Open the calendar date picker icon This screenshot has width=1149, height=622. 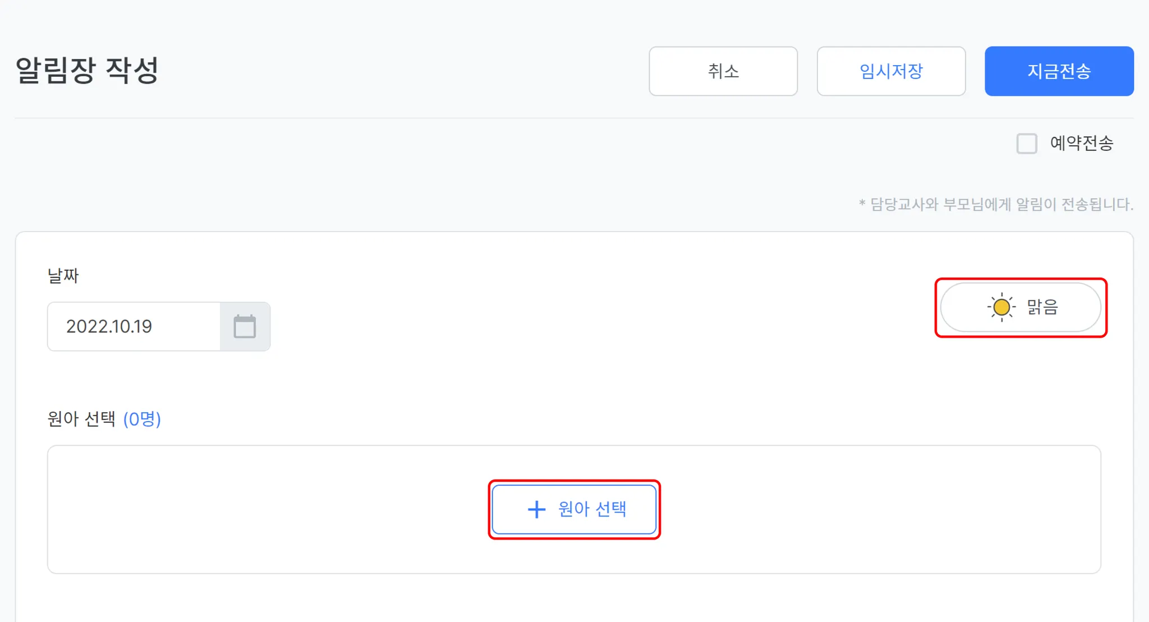coord(245,326)
